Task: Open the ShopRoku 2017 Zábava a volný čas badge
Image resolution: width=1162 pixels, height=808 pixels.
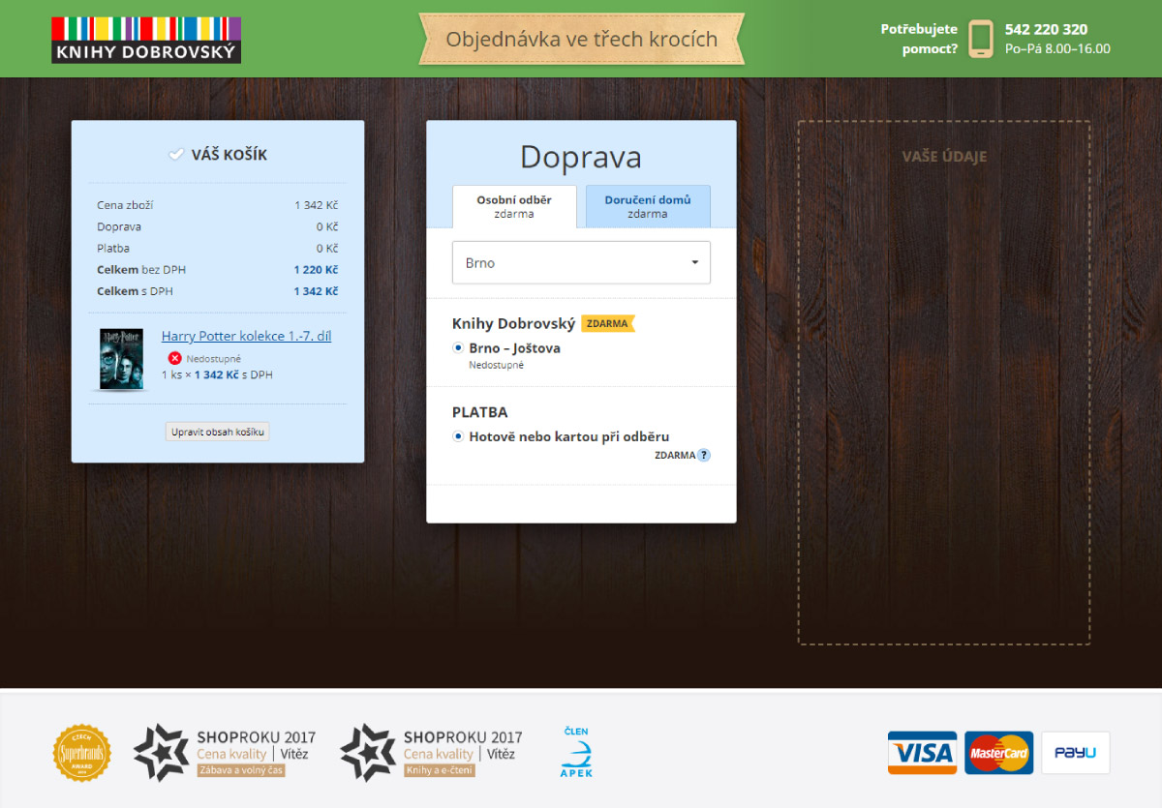Action: pos(225,753)
